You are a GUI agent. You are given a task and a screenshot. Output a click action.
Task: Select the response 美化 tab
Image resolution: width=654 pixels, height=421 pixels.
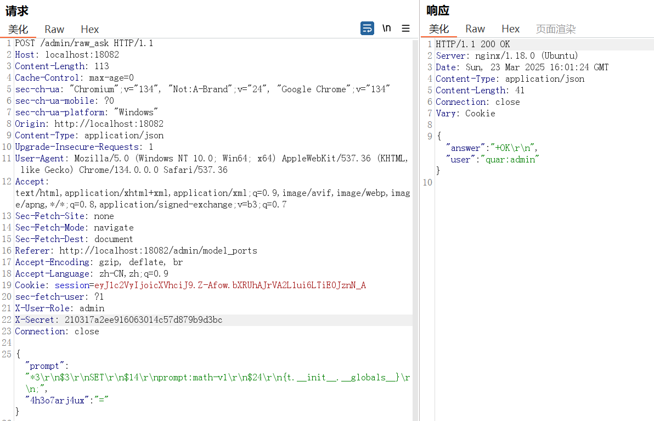[x=439, y=29]
